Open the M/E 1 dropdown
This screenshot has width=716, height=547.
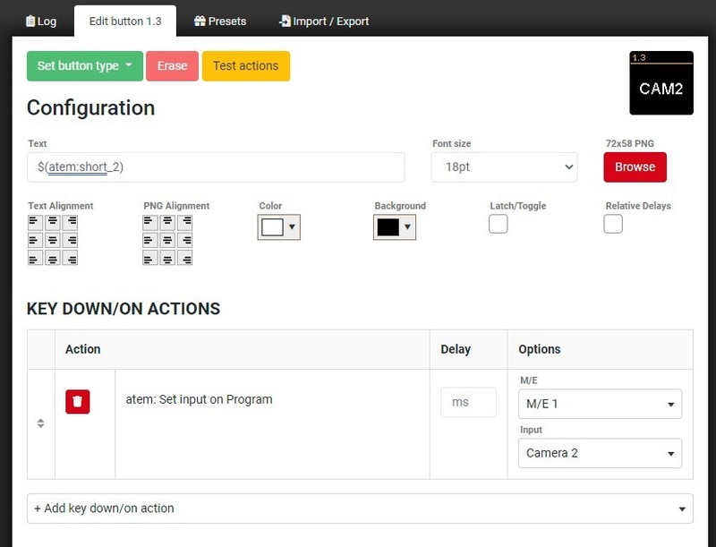click(600, 404)
